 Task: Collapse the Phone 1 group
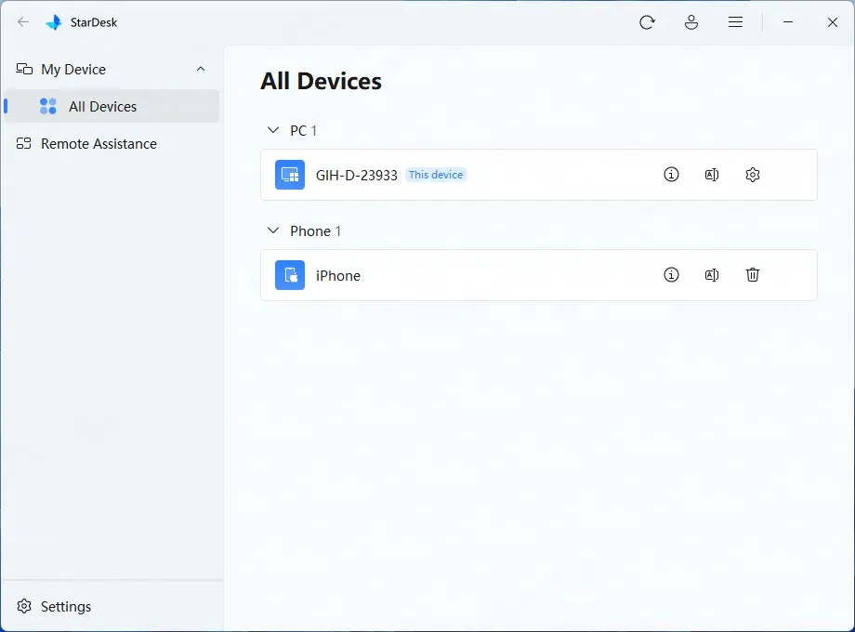pos(273,230)
